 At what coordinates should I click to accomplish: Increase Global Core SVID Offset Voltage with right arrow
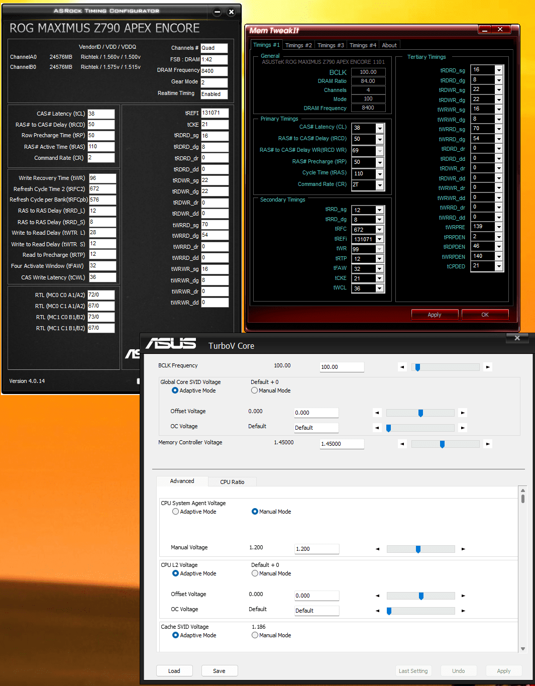click(x=463, y=413)
